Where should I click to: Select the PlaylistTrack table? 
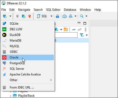26,96
